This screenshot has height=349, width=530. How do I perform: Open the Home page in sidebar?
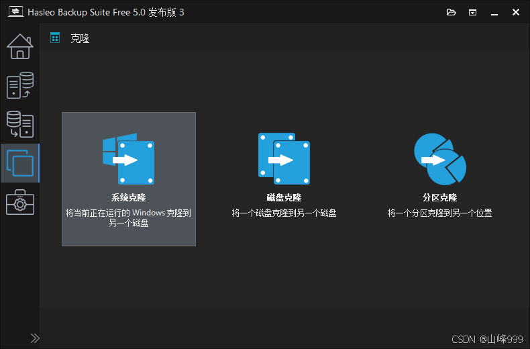(x=20, y=46)
